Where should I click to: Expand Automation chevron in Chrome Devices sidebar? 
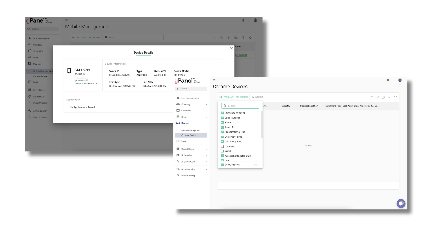206,155
